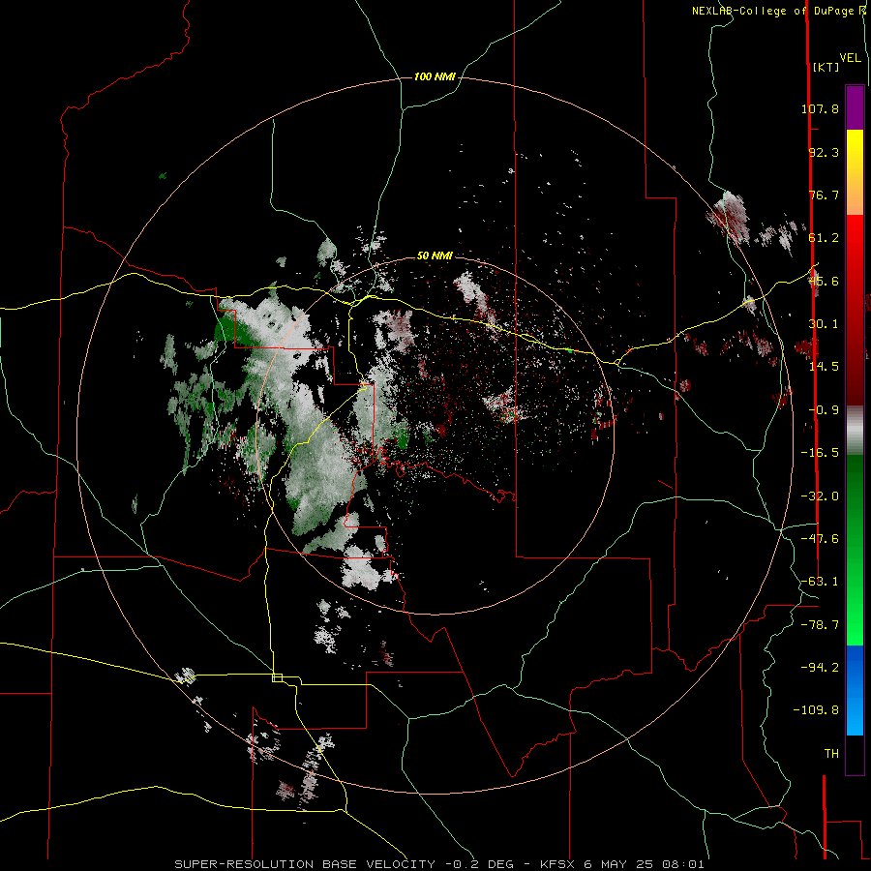Select the 61.2 velocity scale value
871x871 pixels.
[x=824, y=238]
